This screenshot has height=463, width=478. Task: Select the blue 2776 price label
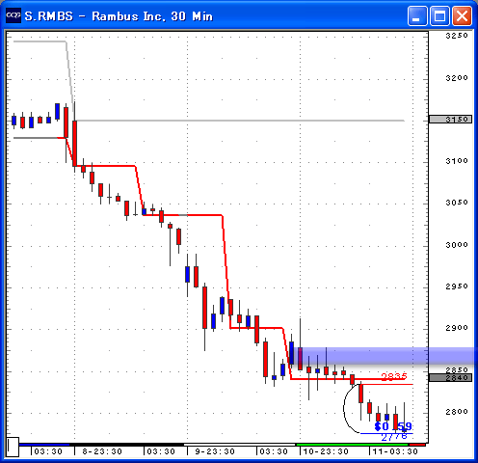point(394,437)
